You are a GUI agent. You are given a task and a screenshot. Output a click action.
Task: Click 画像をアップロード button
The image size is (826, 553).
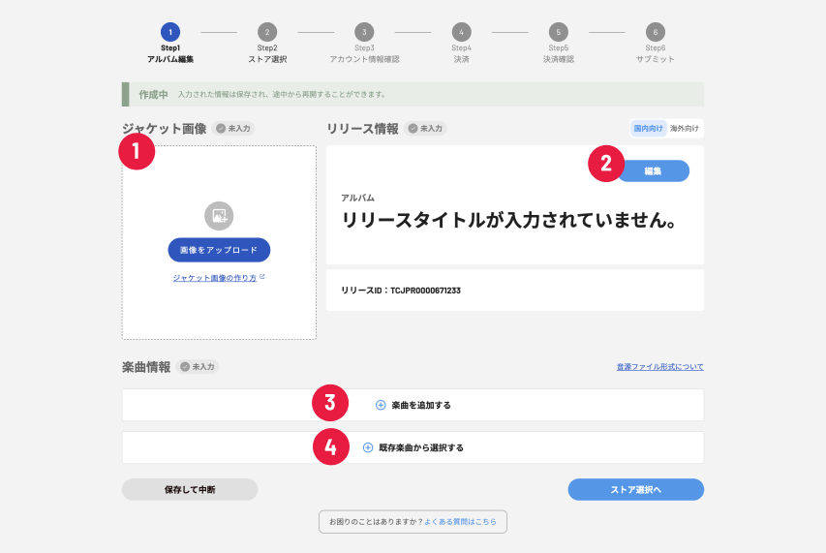point(219,250)
